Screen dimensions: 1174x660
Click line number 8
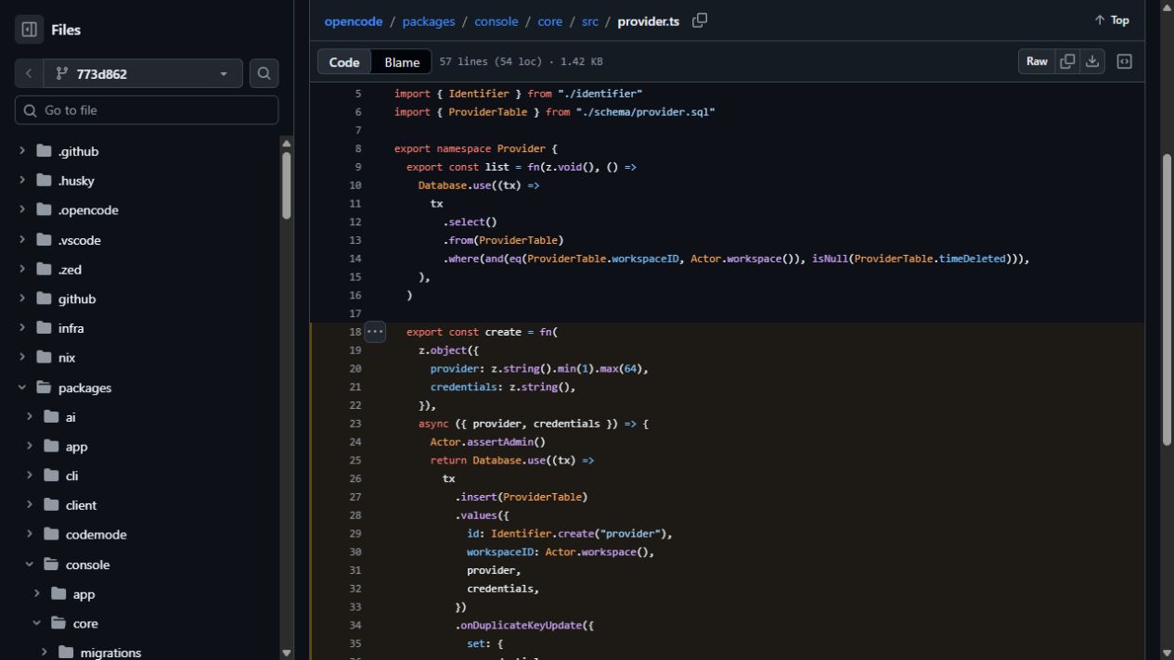358,148
